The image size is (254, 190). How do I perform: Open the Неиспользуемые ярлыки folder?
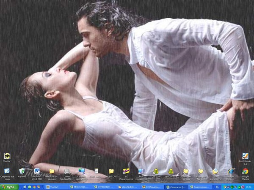[52, 174]
